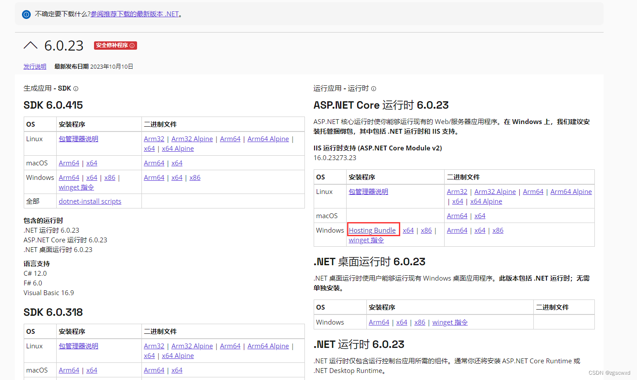Download ASP.NET Core Windows x64 binary

pos(480,230)
